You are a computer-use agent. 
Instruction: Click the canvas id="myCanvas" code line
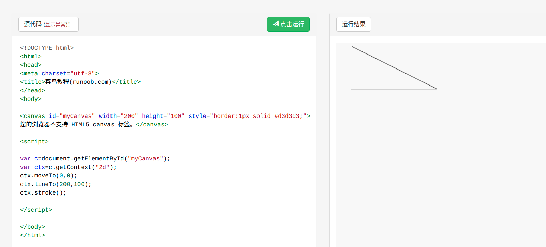coord(165,116)
